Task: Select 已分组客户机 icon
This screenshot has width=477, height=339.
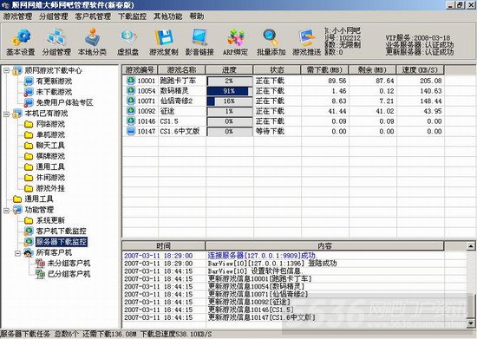Action: click(x=40, y=274)
